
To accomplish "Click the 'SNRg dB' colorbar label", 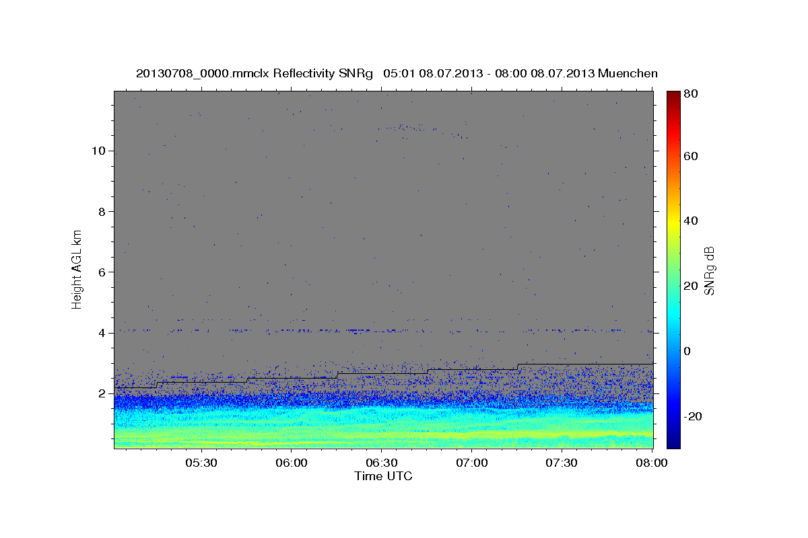I will pyautogui.click(x=708, y=270).
